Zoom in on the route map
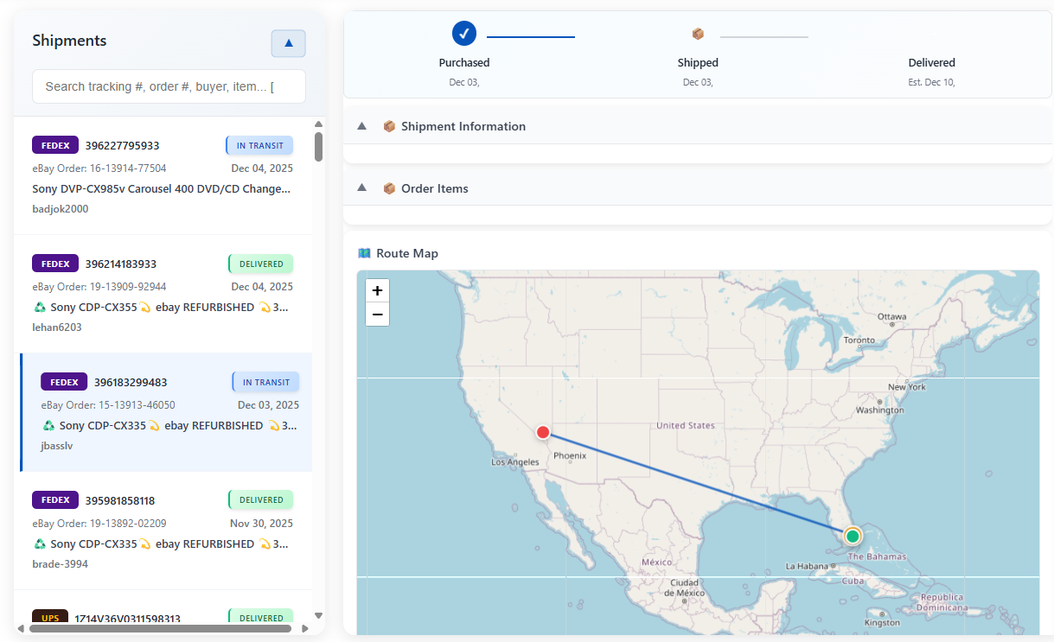The height and width of the screenshot is (642, 1054). 377,290
